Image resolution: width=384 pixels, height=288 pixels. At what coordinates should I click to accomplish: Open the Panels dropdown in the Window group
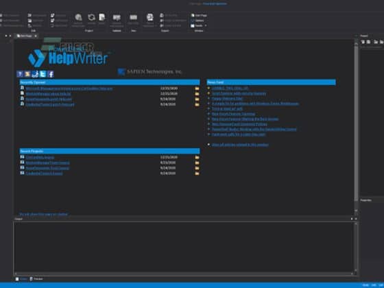pyautogui.click(x=199, y=25)
